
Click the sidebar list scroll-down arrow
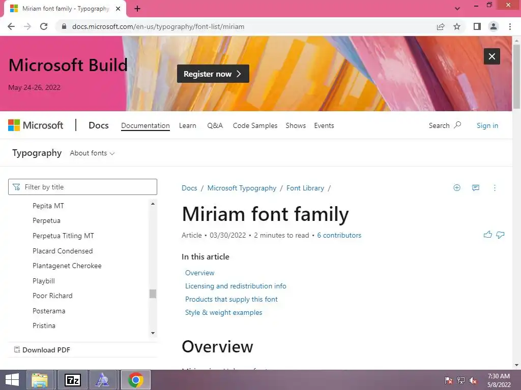coord(153,333)
